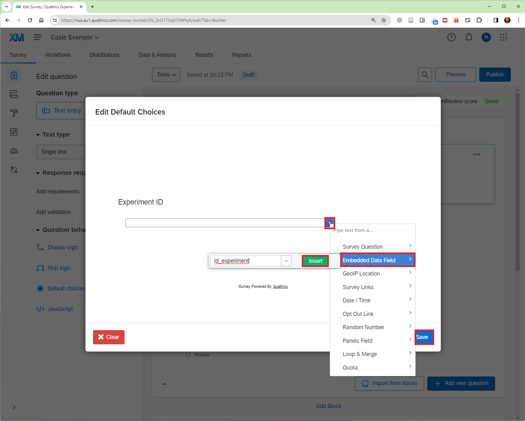Open the Tools dropdown
The height and width of the screenshot is (421, 525).
[x=166, y=75]
